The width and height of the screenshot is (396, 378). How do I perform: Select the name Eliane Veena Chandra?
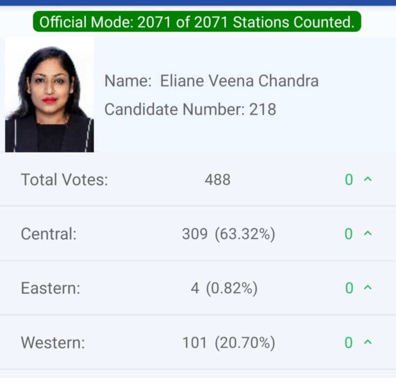[239, 81]
